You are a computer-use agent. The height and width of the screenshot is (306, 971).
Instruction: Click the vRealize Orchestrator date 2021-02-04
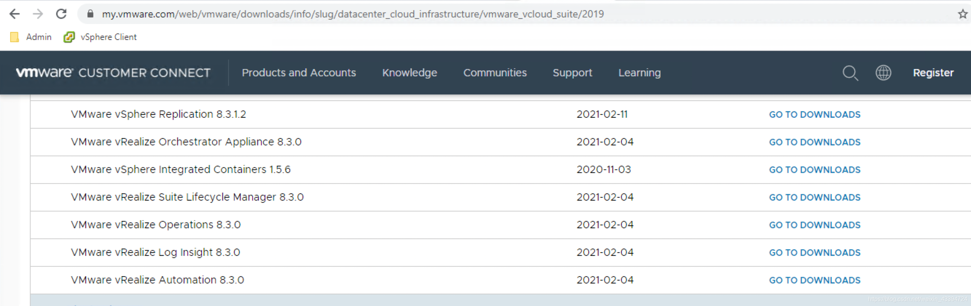click(x=605, y=142)
